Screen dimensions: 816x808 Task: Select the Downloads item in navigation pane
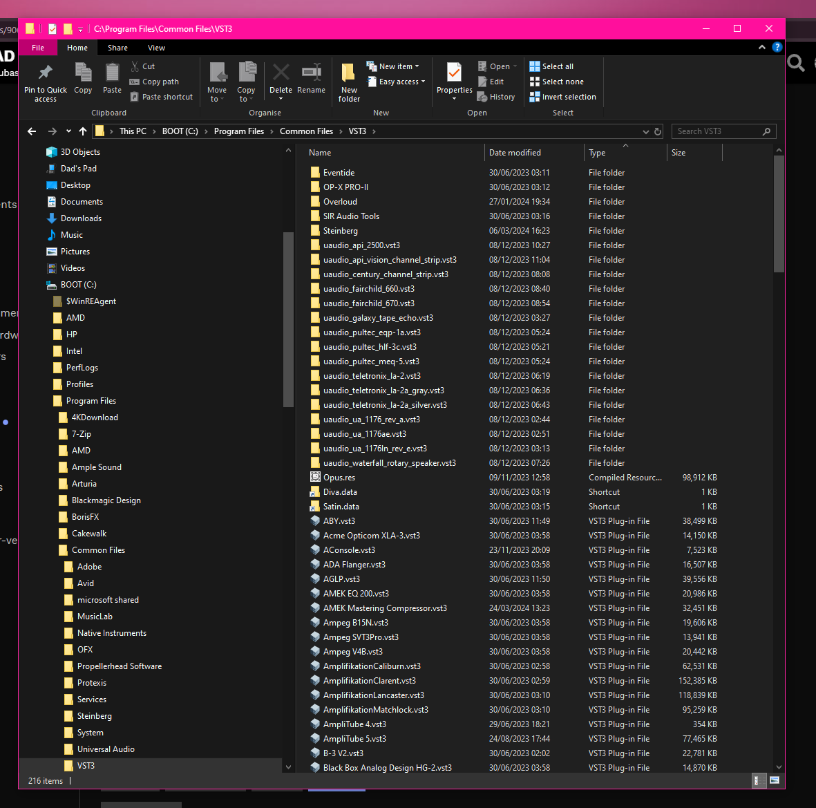pyautogui.click(x=81, y=218)
